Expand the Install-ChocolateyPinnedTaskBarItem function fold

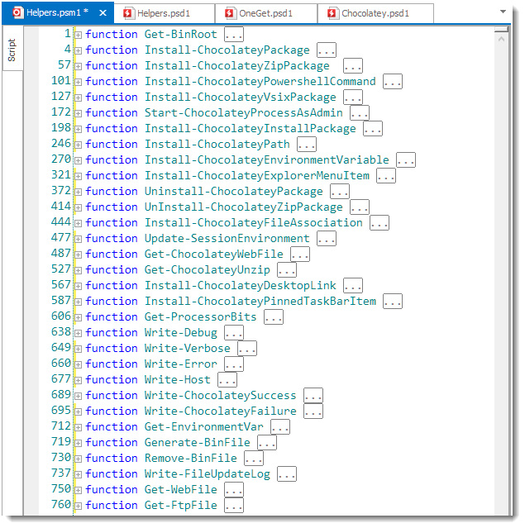click(79, 302)
